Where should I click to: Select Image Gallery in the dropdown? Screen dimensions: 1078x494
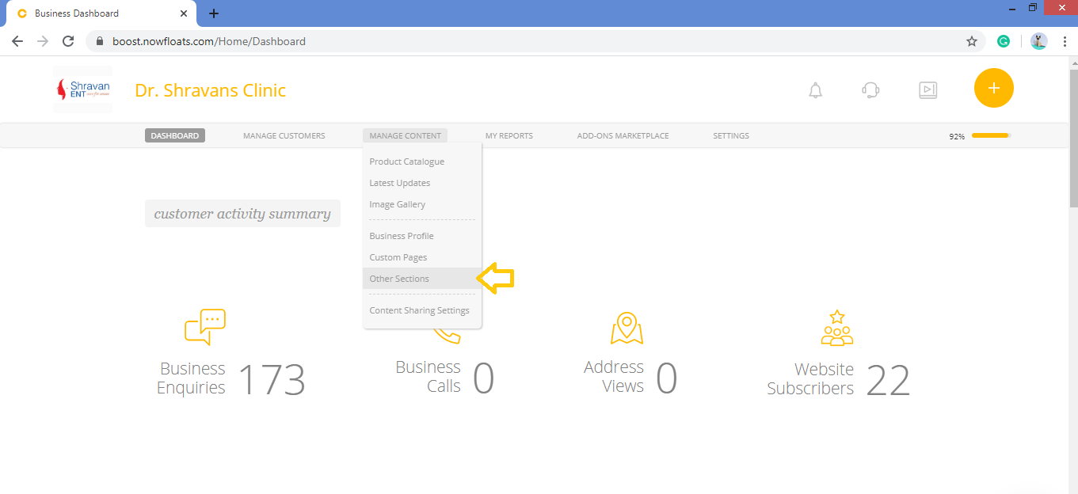[x=422, y=204]
